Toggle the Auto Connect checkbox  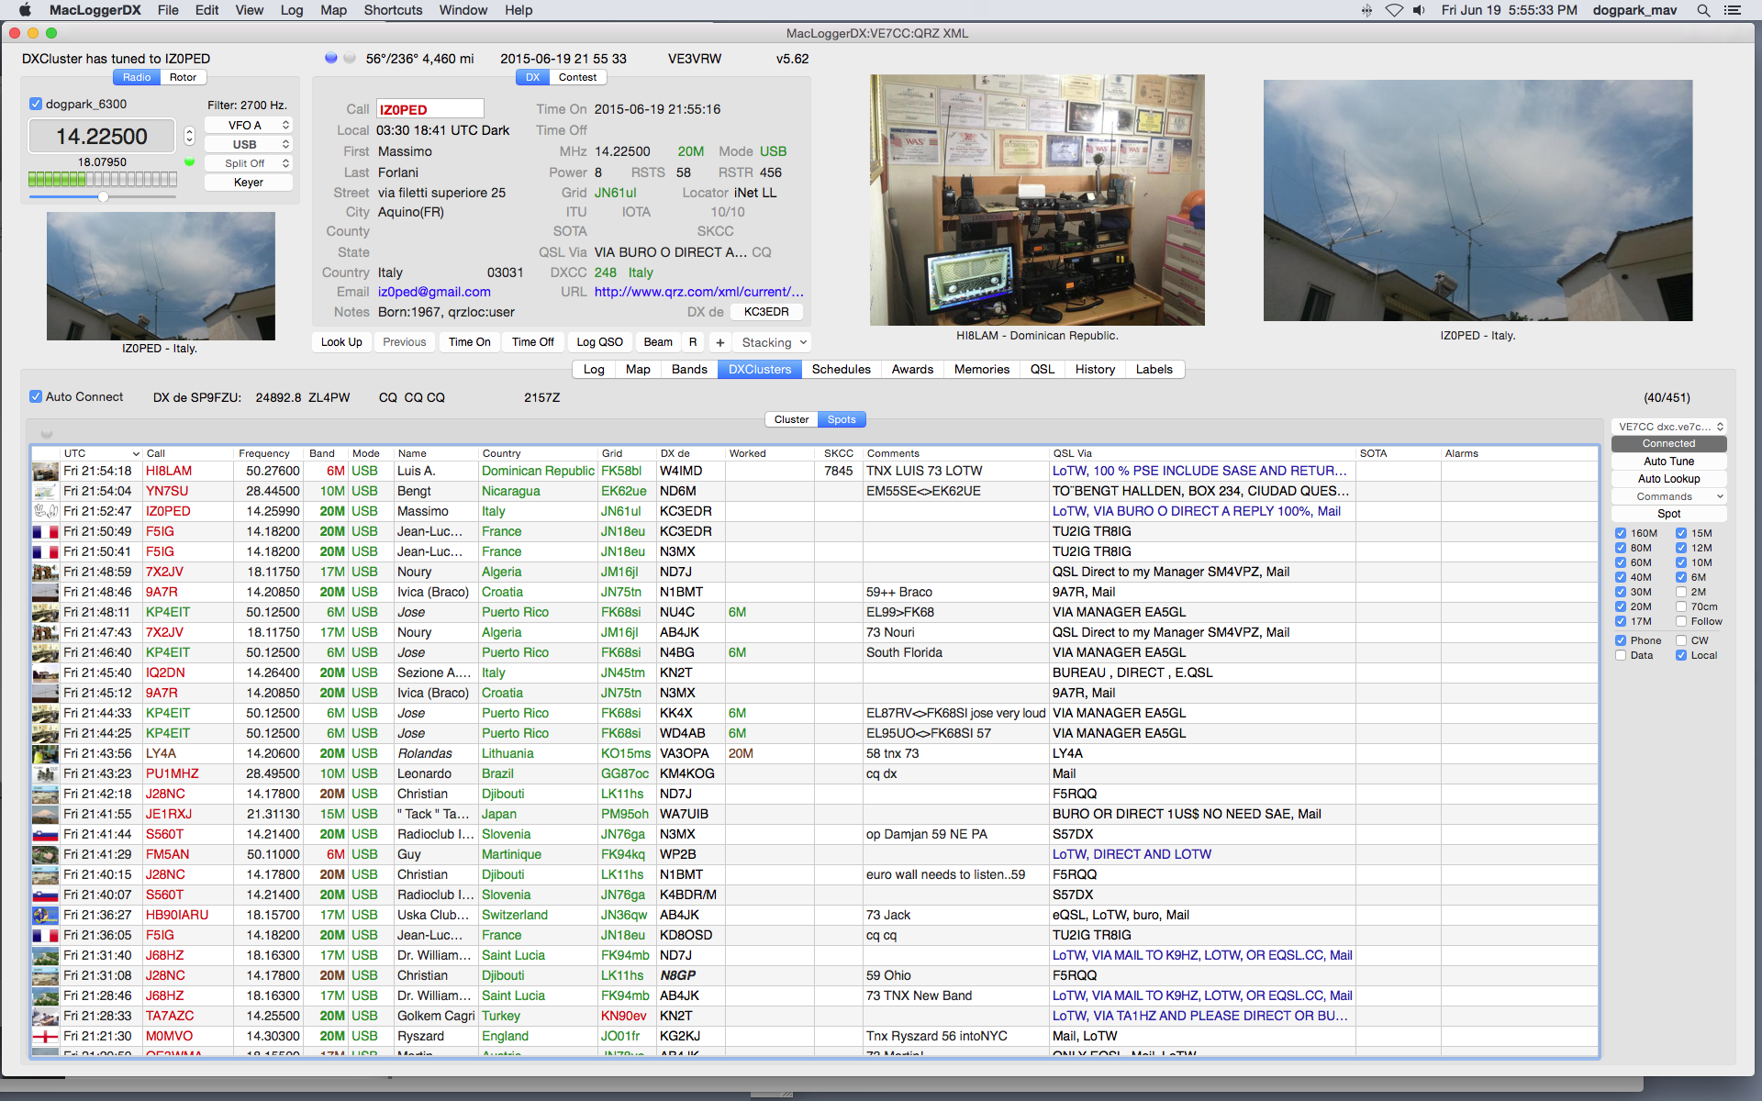[x=34, y=397]
